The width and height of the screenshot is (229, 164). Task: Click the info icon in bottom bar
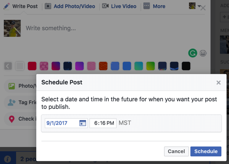click(x=8, y=159)
